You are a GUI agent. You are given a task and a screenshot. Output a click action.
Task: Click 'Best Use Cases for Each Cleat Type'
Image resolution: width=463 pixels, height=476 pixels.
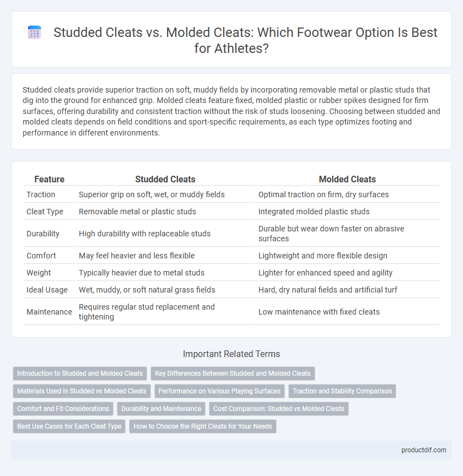coord(69,426)
